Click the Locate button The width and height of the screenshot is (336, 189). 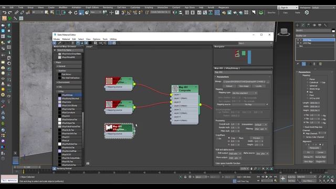258,86
